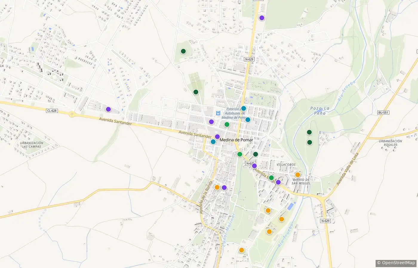Open the OpenStreetMap attribution link
Viewport: 418px width, 268px height.
pyautogui.click(x=396, y=263)
